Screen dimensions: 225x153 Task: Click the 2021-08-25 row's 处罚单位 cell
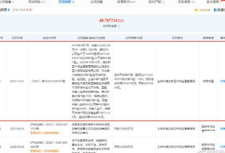click(176, 129)
